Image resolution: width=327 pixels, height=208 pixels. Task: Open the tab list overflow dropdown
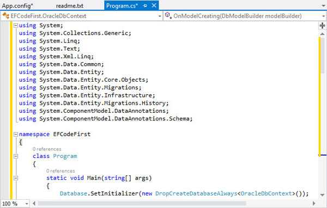(323, 6)
